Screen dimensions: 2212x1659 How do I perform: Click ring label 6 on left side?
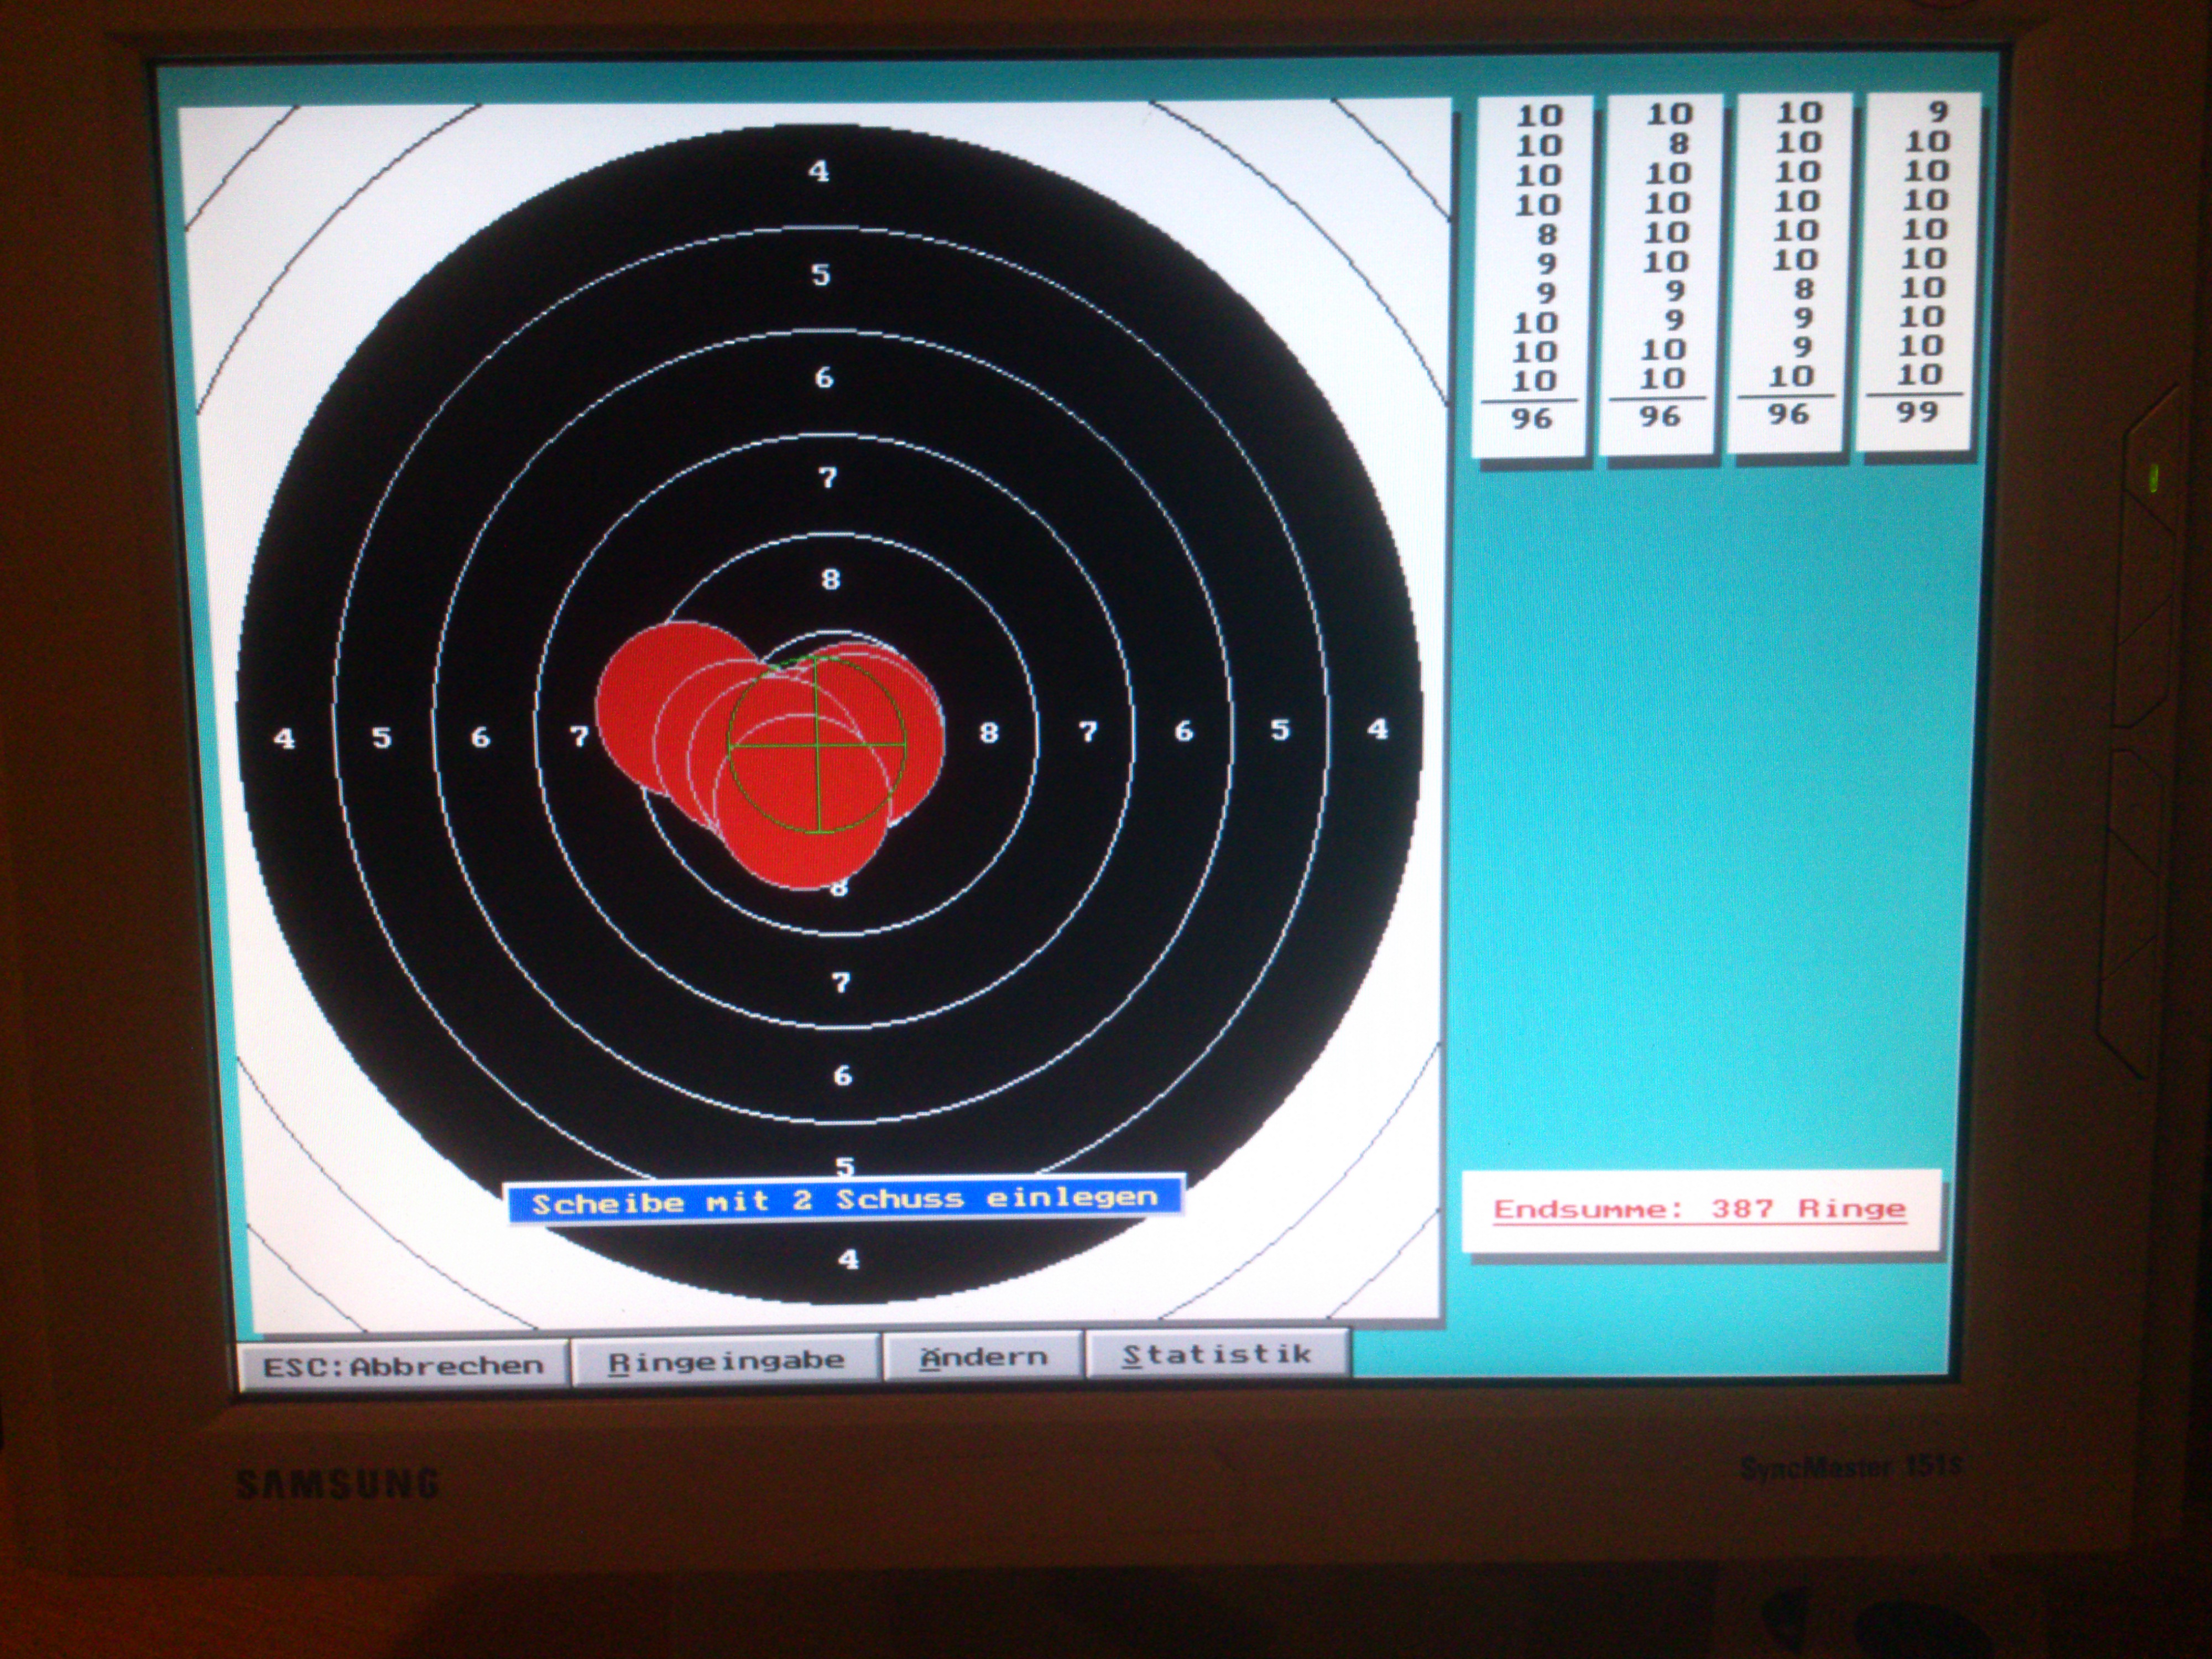pyautogui.click(x=480, y=738)
